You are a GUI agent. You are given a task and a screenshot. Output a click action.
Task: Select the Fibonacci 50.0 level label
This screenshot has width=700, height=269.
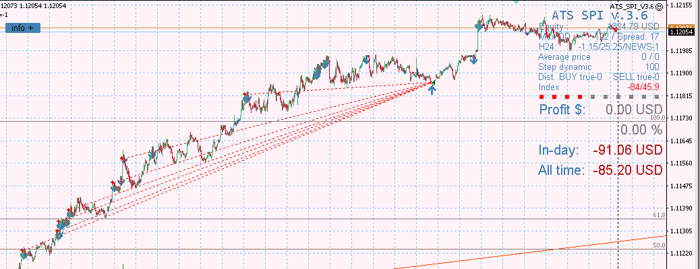point(659,245)
